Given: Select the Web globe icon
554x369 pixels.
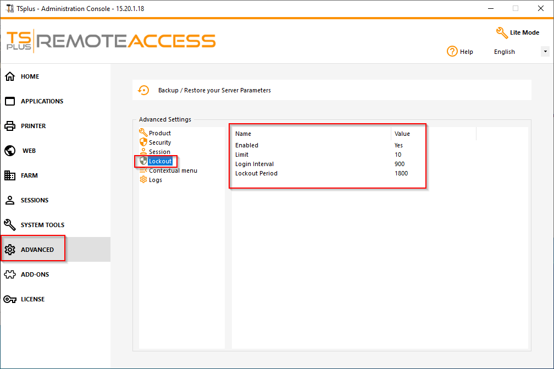Looking at the screenshot, I should (10, 151).
